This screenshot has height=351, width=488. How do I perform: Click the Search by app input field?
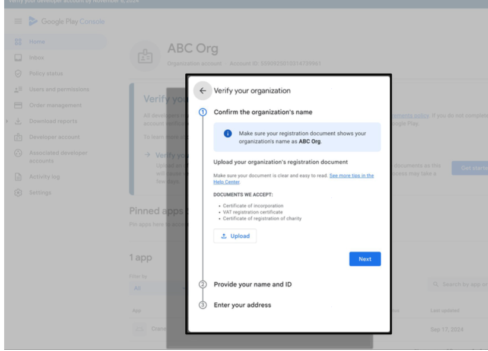(458, 285)
